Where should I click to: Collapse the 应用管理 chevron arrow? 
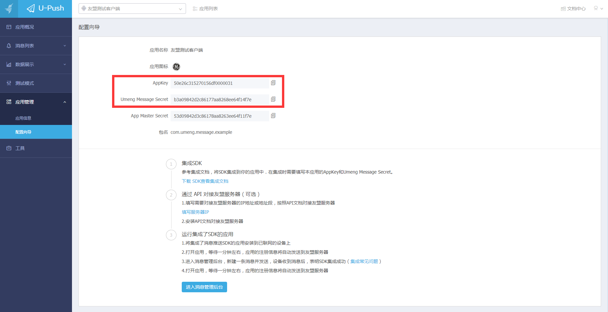pos(65,102)
